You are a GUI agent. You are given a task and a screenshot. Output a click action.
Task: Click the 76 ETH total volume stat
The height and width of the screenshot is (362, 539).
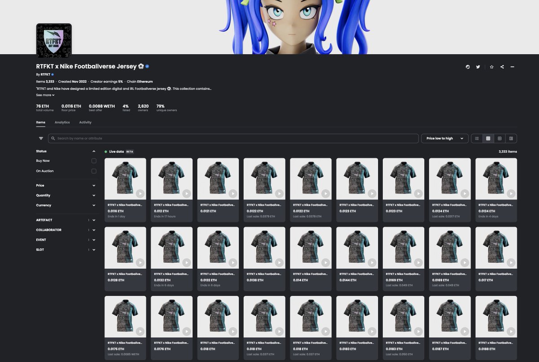click(44, 108)
